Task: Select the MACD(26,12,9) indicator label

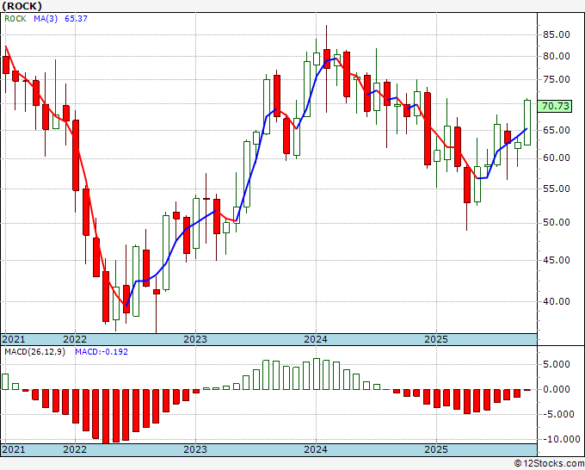Action: [34, 352]
